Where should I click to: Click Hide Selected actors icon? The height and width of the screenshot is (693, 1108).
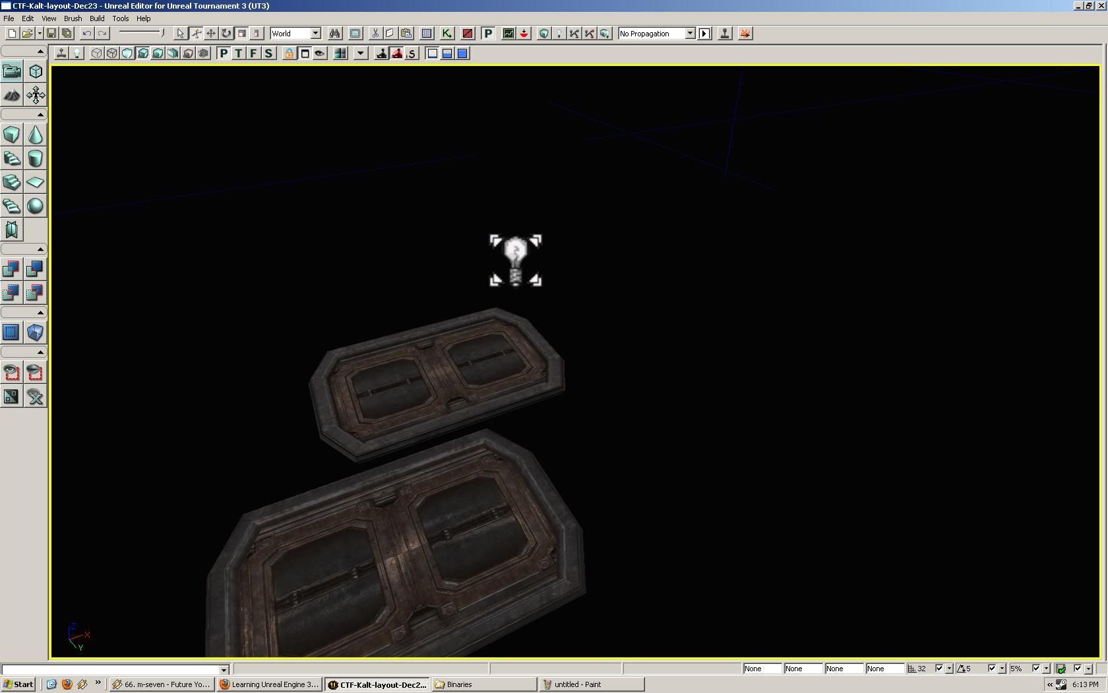point(36,372)
